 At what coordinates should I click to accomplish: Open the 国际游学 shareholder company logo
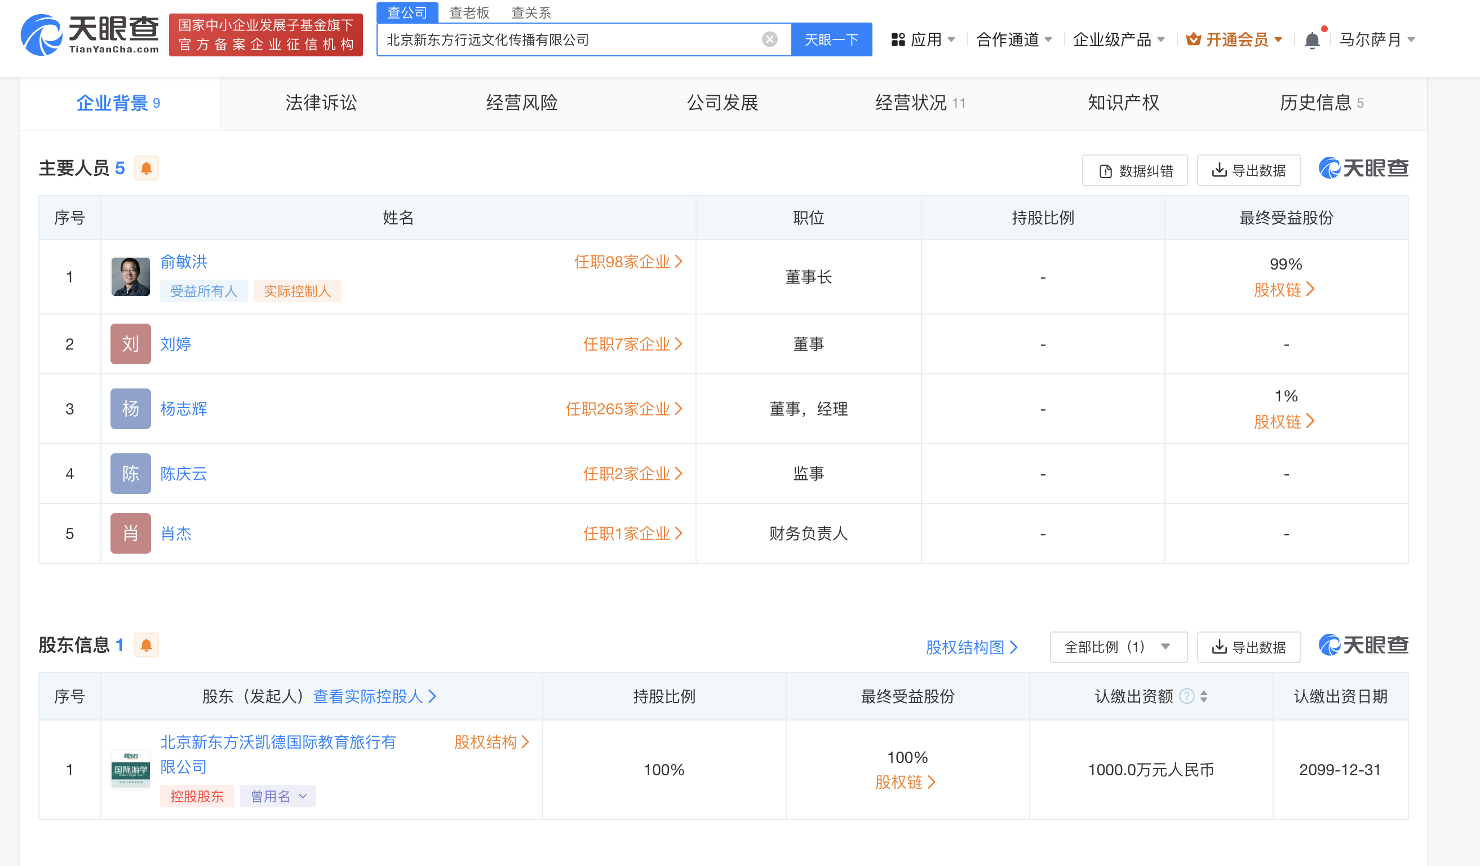[x=130, y=769]
